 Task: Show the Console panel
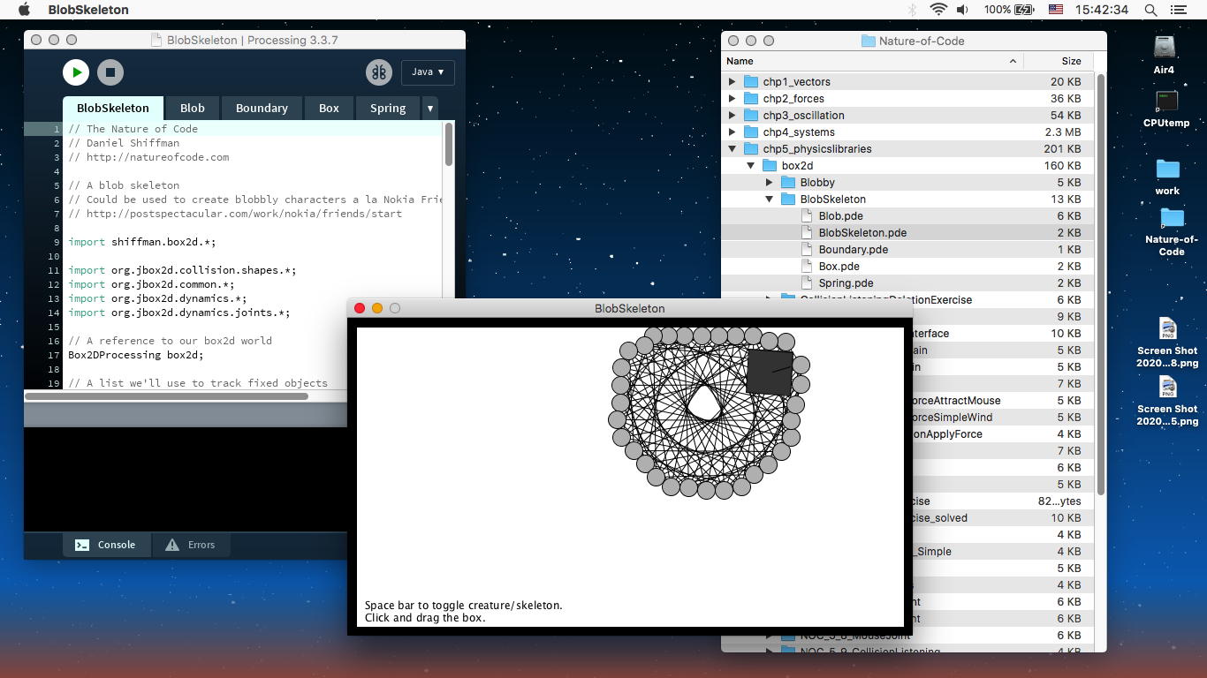[106, 545]
